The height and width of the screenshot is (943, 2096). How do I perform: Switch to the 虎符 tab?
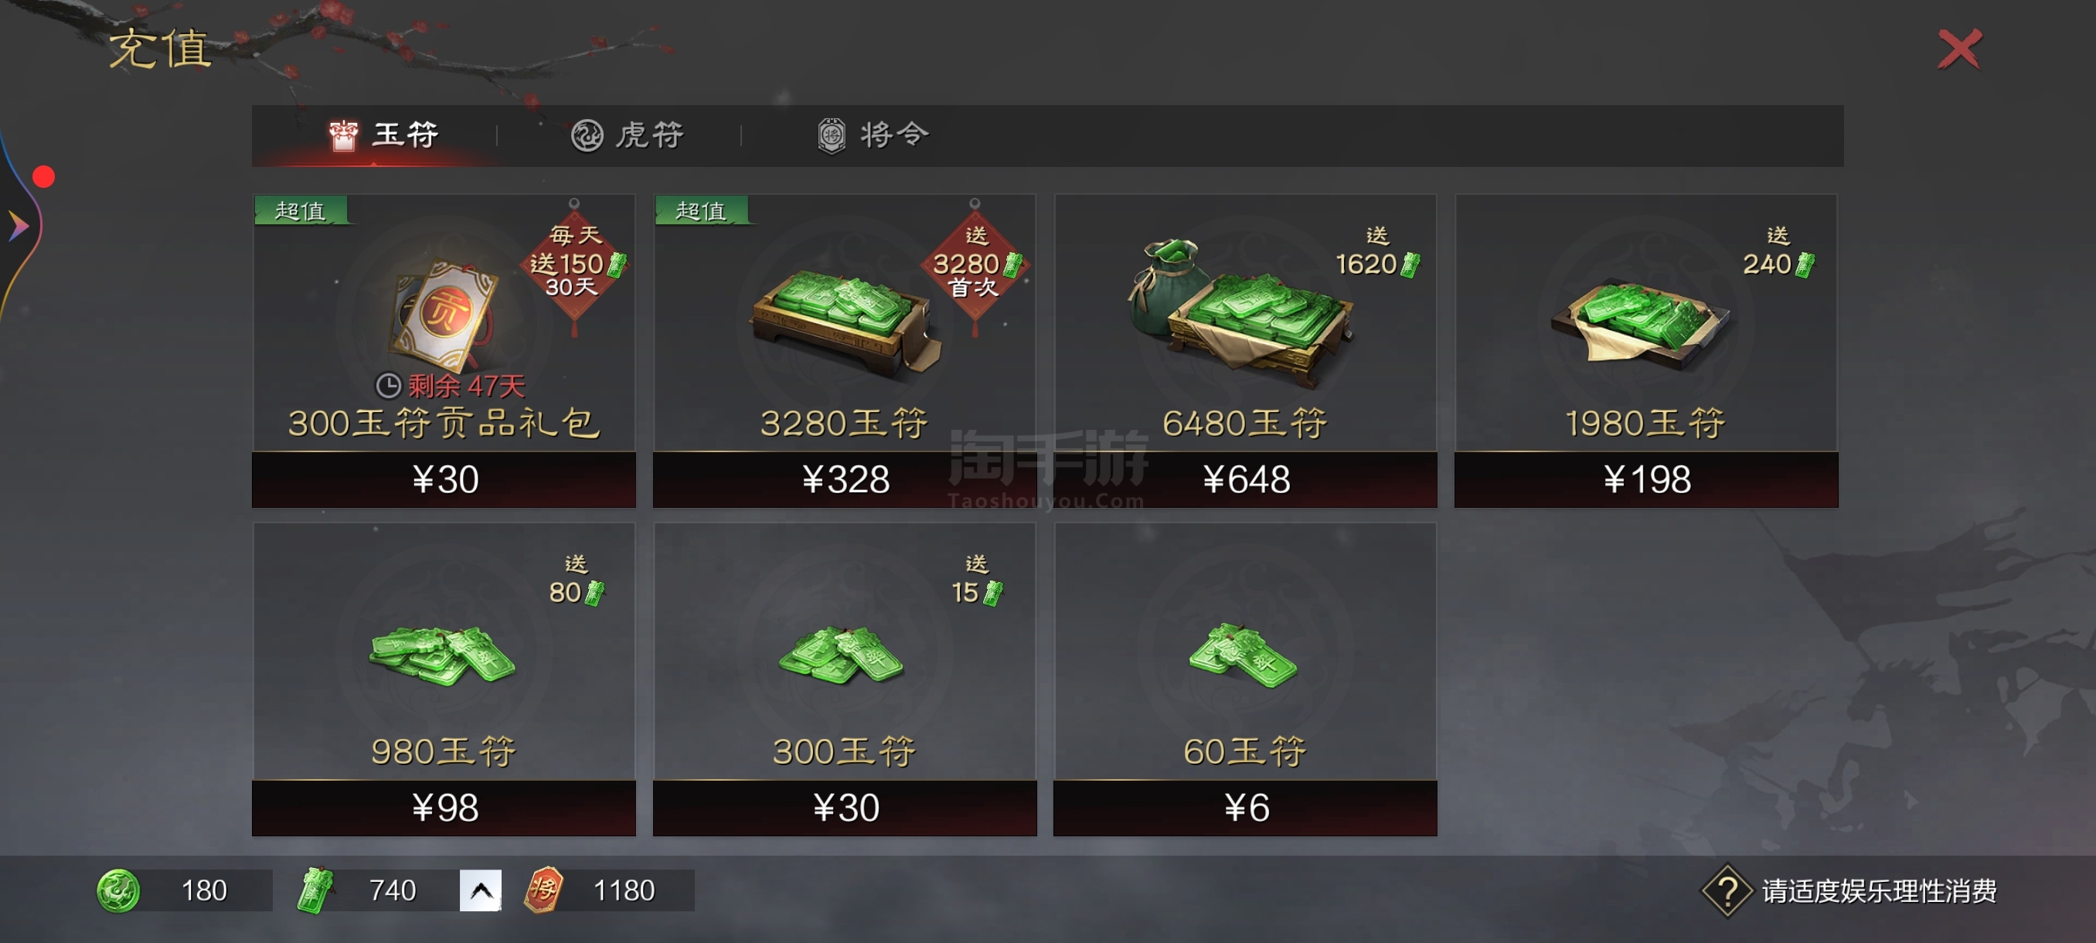(x=628, y=134)
